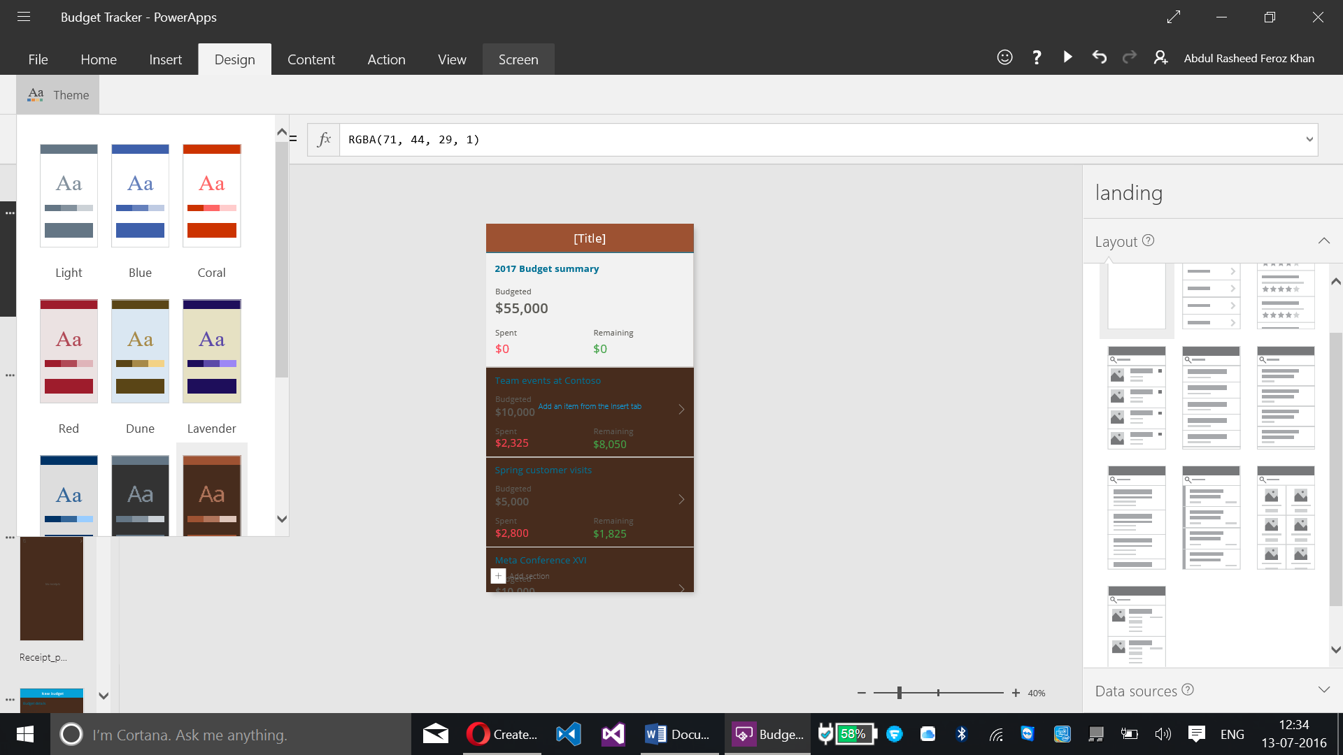Image resolution: width=1343 pixels, height=755 pixels.
Task: Open Team events at Contoso chevron
Action: (x=681, y=409)
